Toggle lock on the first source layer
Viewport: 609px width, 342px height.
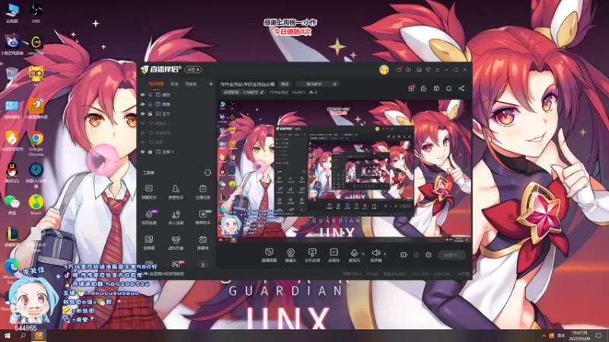tap(150, 94)
